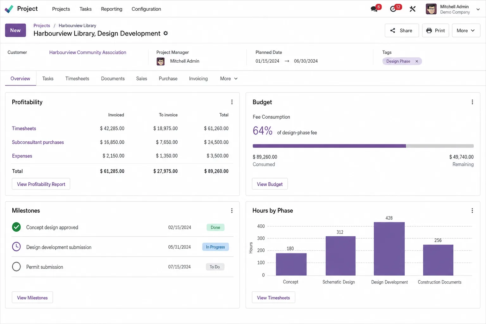Viewport: 486px width, 324px height.
Task: Expand the More tab dropdown
Action: tap(229, 78)
